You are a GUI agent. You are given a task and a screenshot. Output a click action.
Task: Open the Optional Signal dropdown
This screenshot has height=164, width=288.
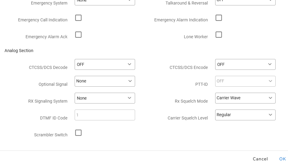pyautogui.click(x=105, y=81)
